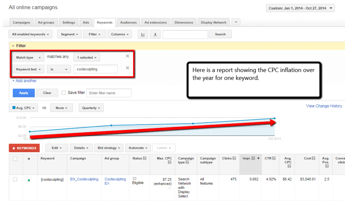
Task: Click the blue Avg. CPC metric swatch
Action: pyautogui.click(x=14, y=108)
